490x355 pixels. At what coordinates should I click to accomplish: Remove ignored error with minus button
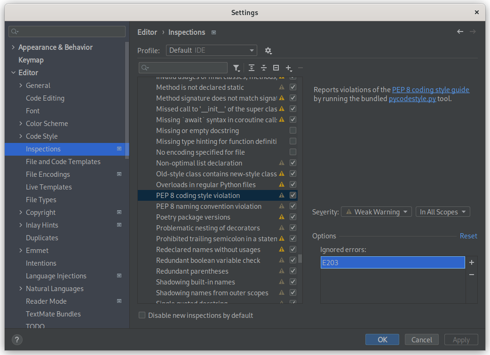pyautogui.click(x=472, y=275)
